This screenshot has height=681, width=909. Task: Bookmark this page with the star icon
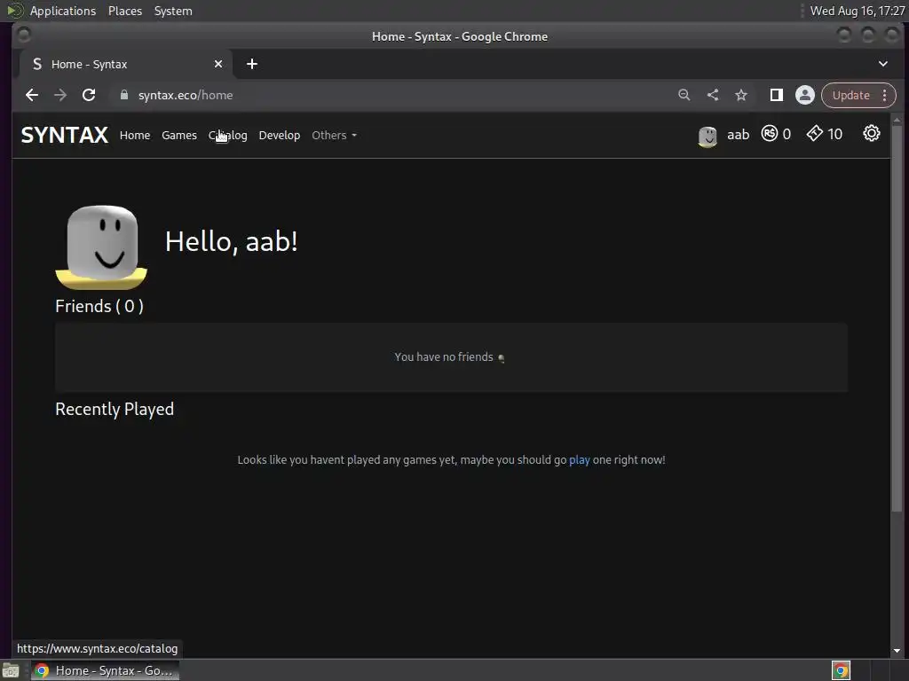click(741, 95)
